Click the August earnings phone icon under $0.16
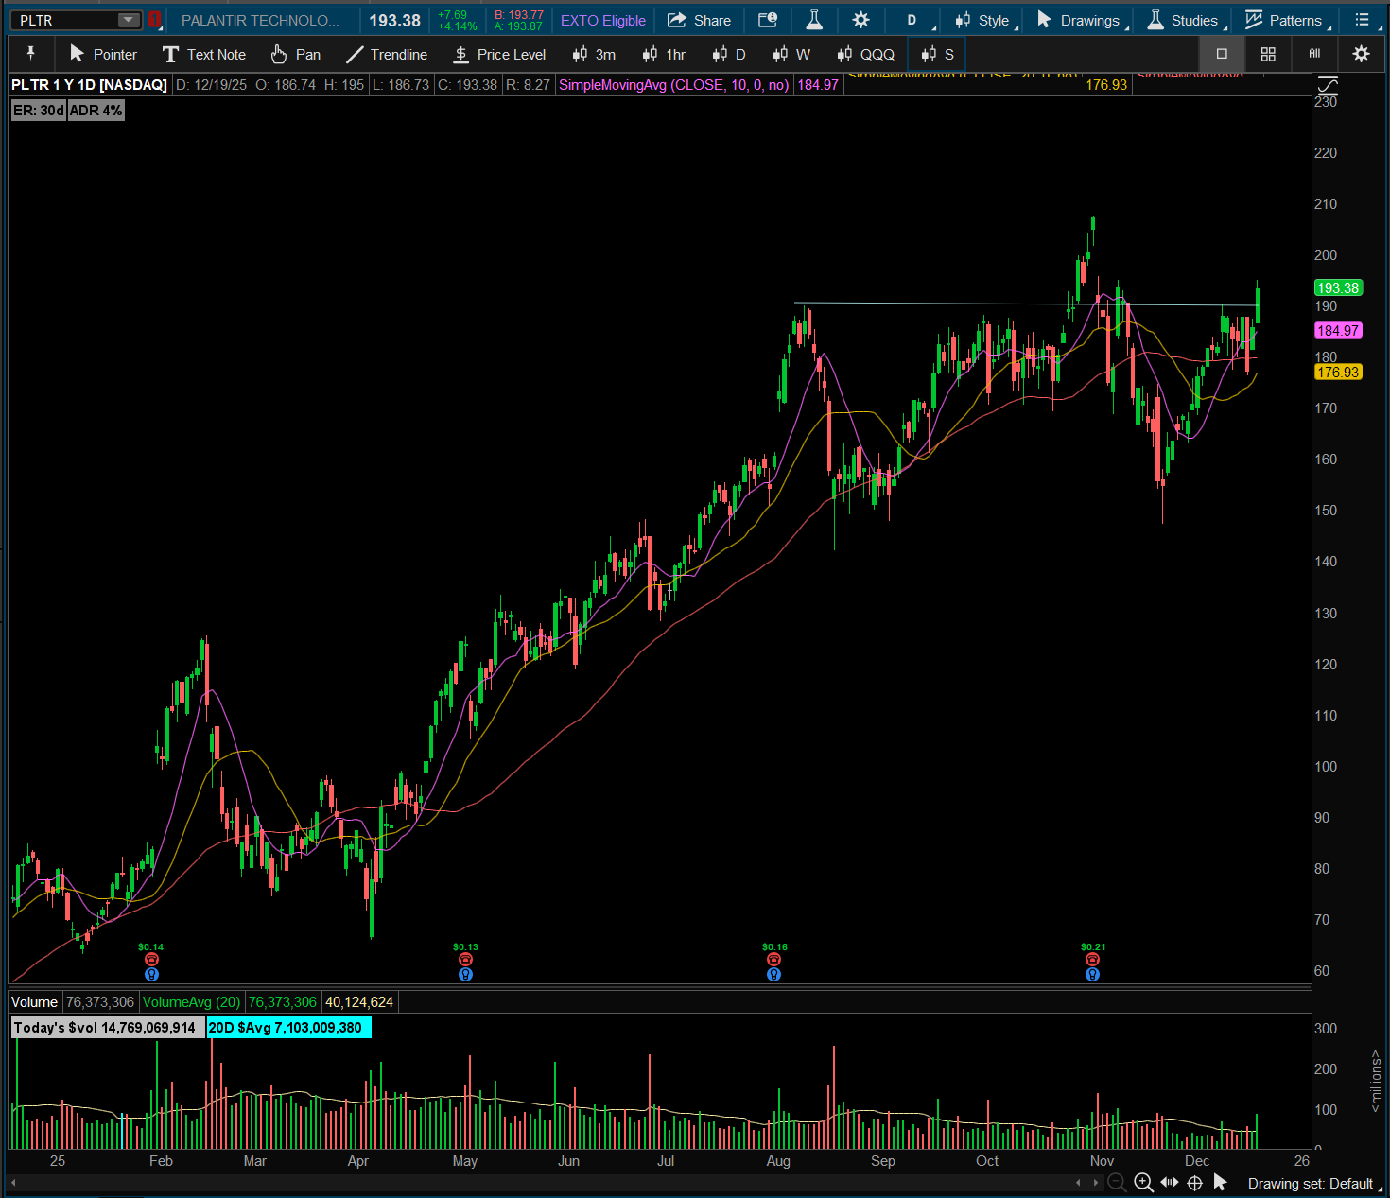This screenshot has width=1390, height=1198. (x=773, y=960)
